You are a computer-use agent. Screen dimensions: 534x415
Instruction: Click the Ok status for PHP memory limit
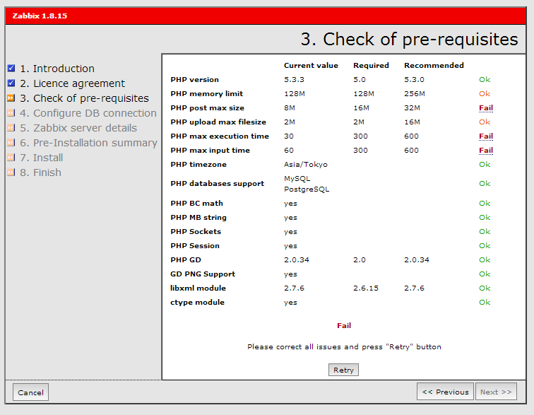484,94
